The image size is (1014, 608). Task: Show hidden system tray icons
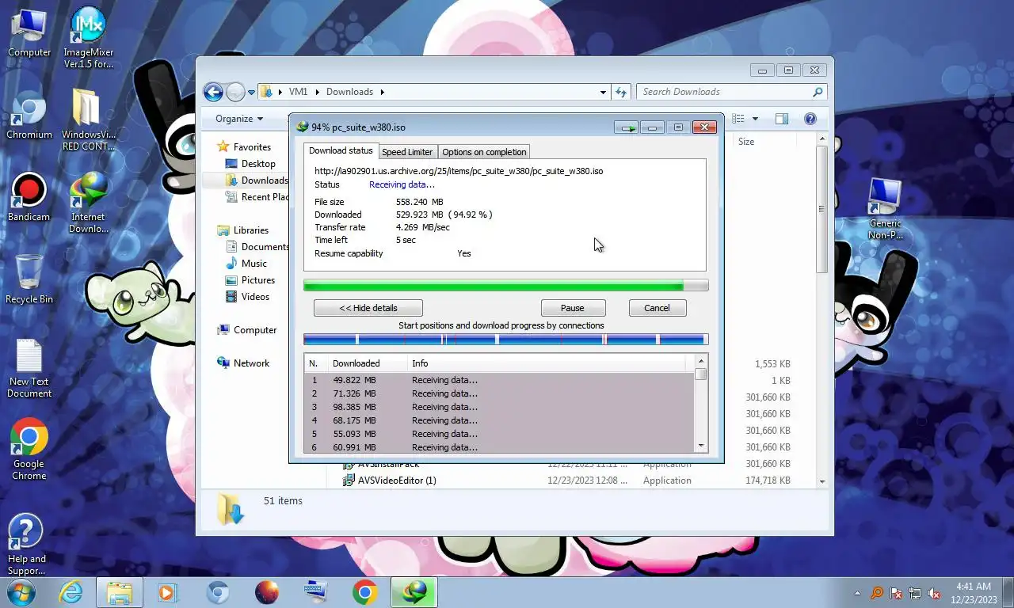(x=857, y=592)
